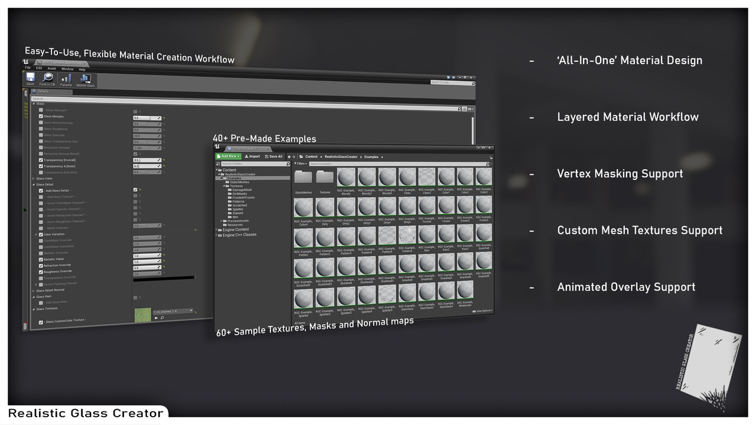Reset Metallic Value with its yellow arrow
Viewport: 756px width, 425px height.
click(x=164, y=256)
